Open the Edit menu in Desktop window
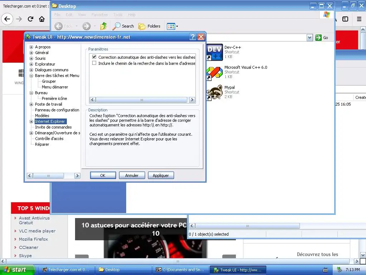Viewport: 366px width, 275px height. pos(69,15)
